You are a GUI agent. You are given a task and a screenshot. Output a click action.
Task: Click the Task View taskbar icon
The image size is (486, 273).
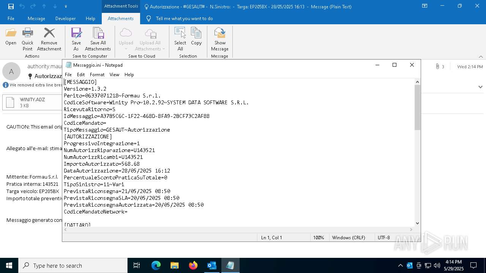point(137,265)
